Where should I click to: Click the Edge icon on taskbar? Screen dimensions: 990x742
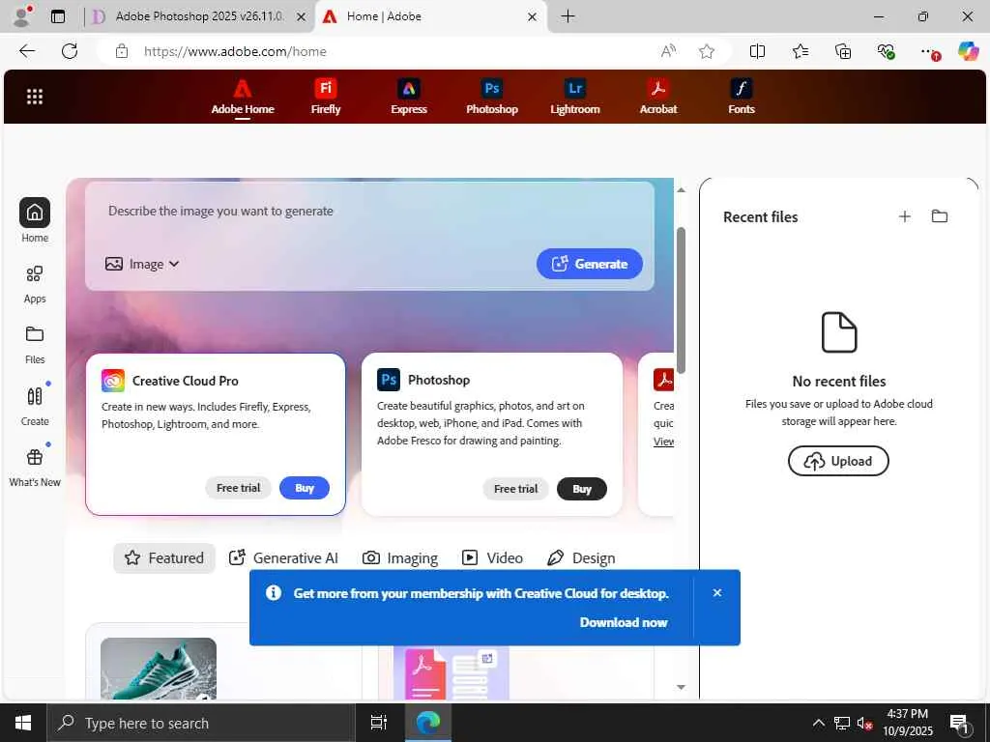tap(427, 723)
